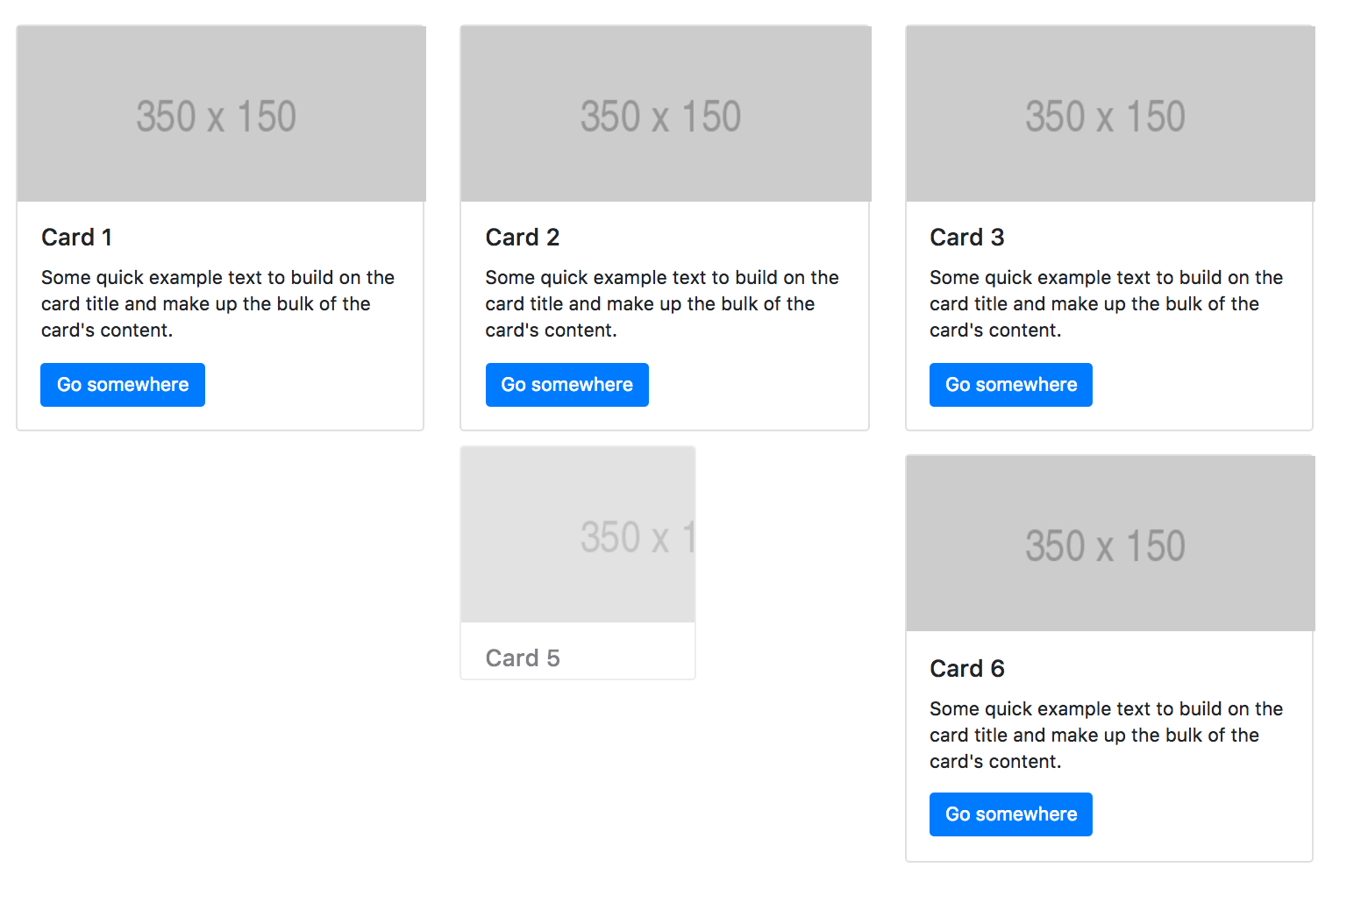The width and height of the screenshot is (1368, 910).
Task: Click Card 2's Go somewhere button
Action: click(567, 385)
